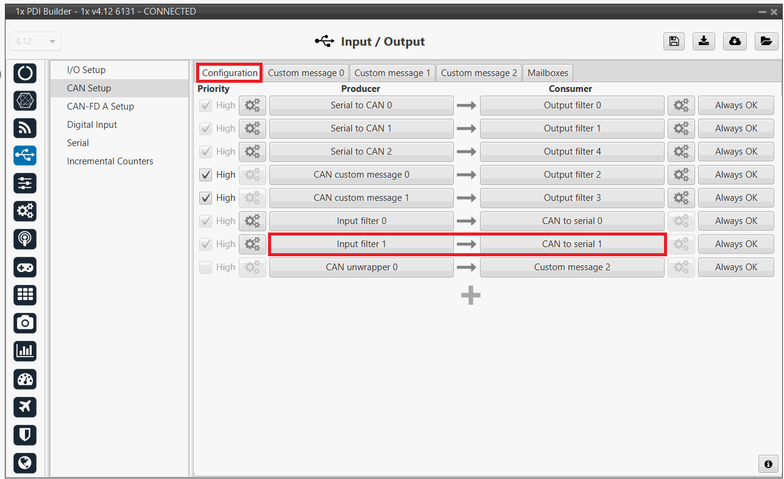Click the Custom message 2 consumer button
The image size is (784, 479).
(571, 267)
